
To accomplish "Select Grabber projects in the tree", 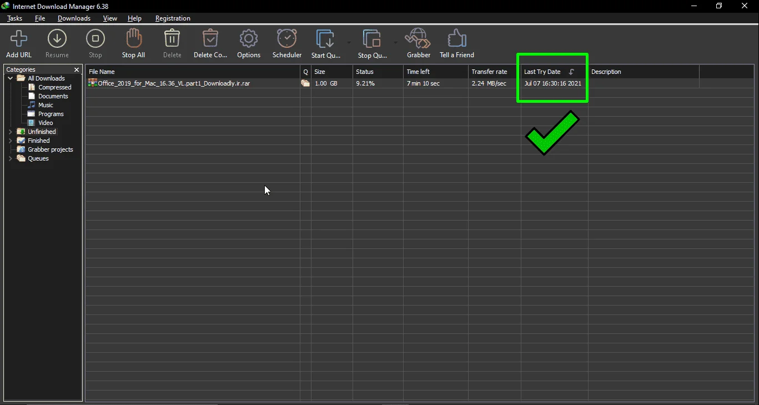I will [51, 149].
